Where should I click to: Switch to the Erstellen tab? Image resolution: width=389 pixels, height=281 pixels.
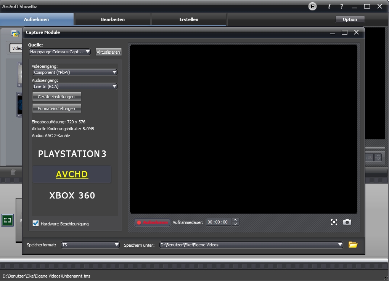tap(189, 19)
